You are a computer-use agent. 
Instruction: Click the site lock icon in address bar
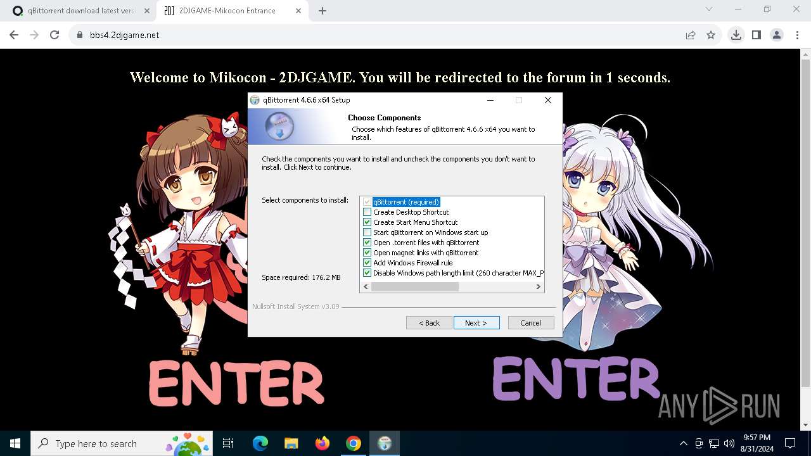(x=80, y=35)
